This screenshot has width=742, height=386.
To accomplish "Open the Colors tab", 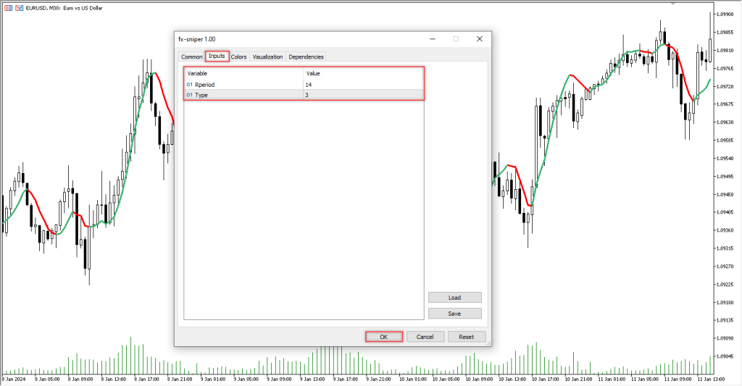I will (x=238, y=56).
